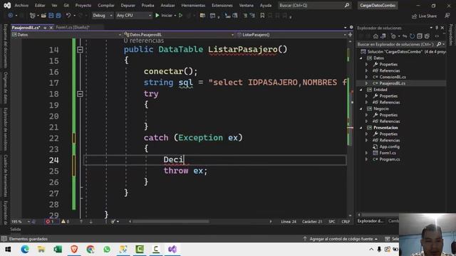Click the Undo icon
The image size is (456, 256).
click(68, 16)
